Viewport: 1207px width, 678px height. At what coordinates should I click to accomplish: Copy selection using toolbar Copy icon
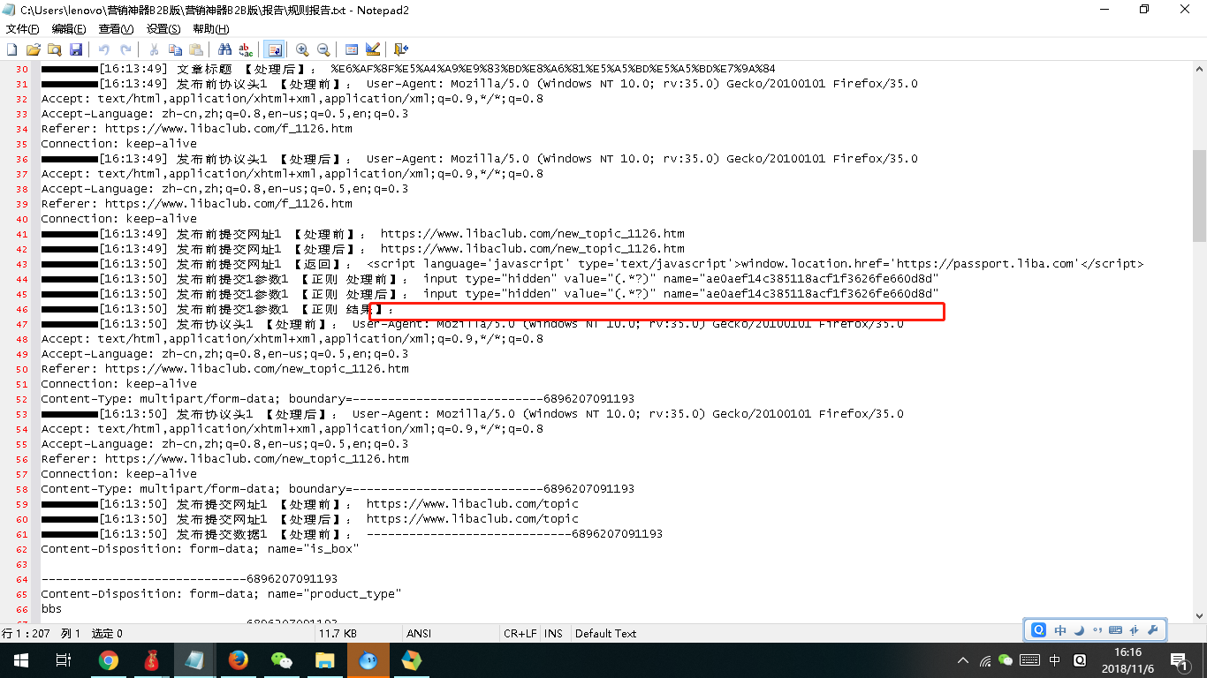[175, 49]
